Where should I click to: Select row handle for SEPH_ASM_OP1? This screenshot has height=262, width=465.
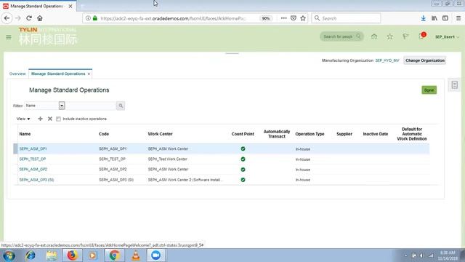[x=15, y=148]
